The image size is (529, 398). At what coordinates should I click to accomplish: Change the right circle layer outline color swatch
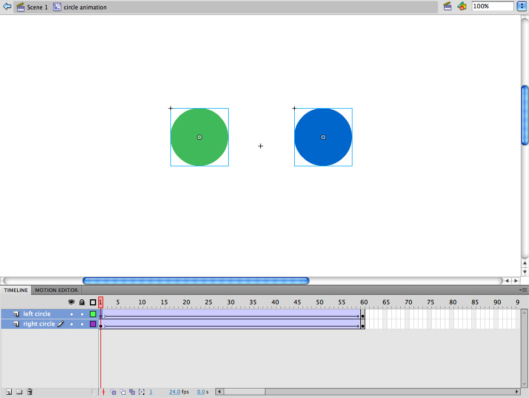tap(93, 324)
